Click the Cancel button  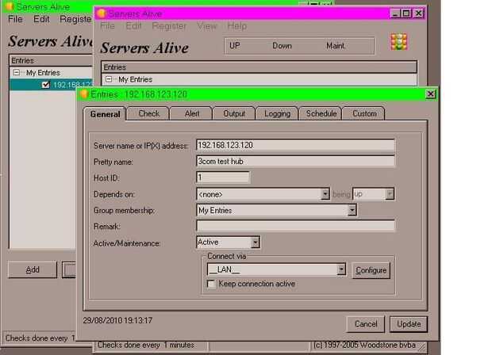pyautogui.click(x=366, y=324)
